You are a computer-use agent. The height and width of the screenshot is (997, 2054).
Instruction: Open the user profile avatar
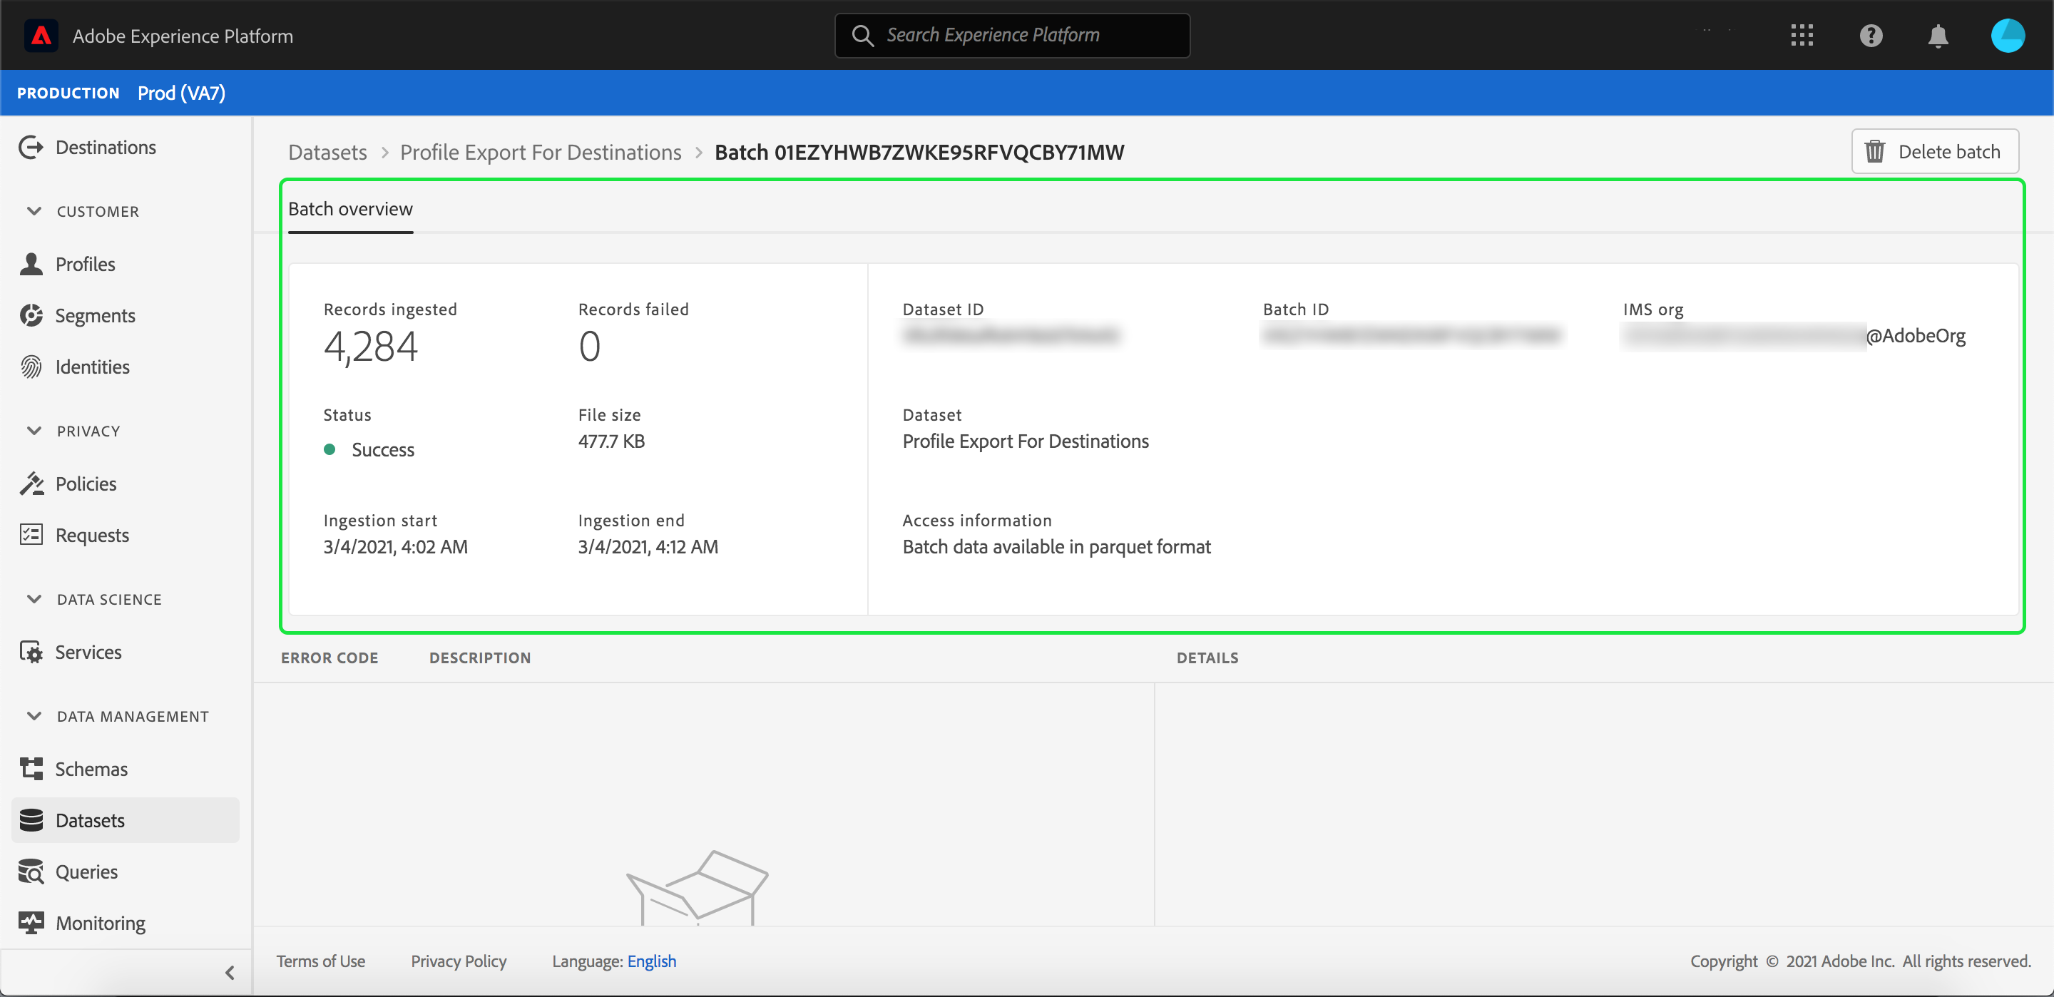(x=2006, y=36)
